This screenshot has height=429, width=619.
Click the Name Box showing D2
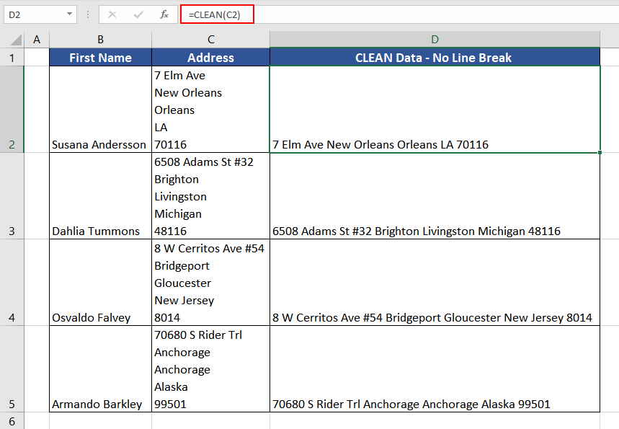pyautogui.click(x=32, y=14)
